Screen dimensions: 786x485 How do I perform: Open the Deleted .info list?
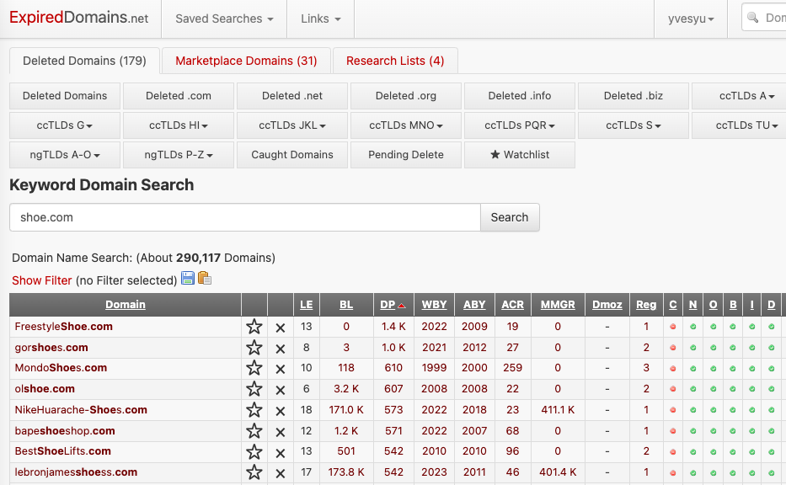tap(520, 96)
